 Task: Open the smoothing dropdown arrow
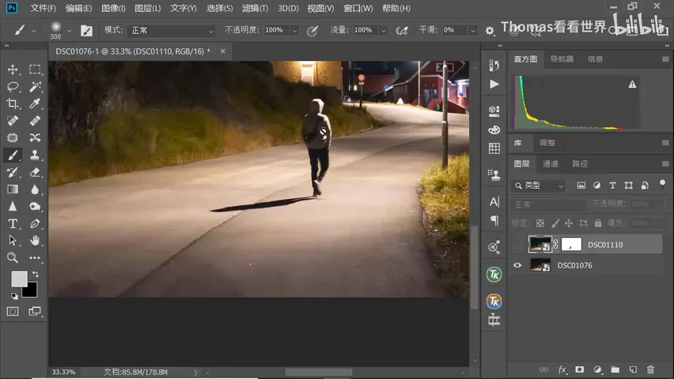coord(473,31)
